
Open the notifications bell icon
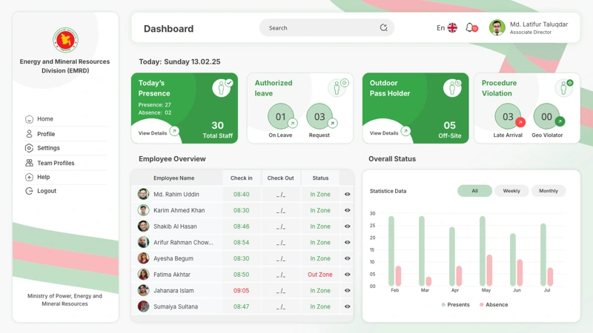point(471,27)
